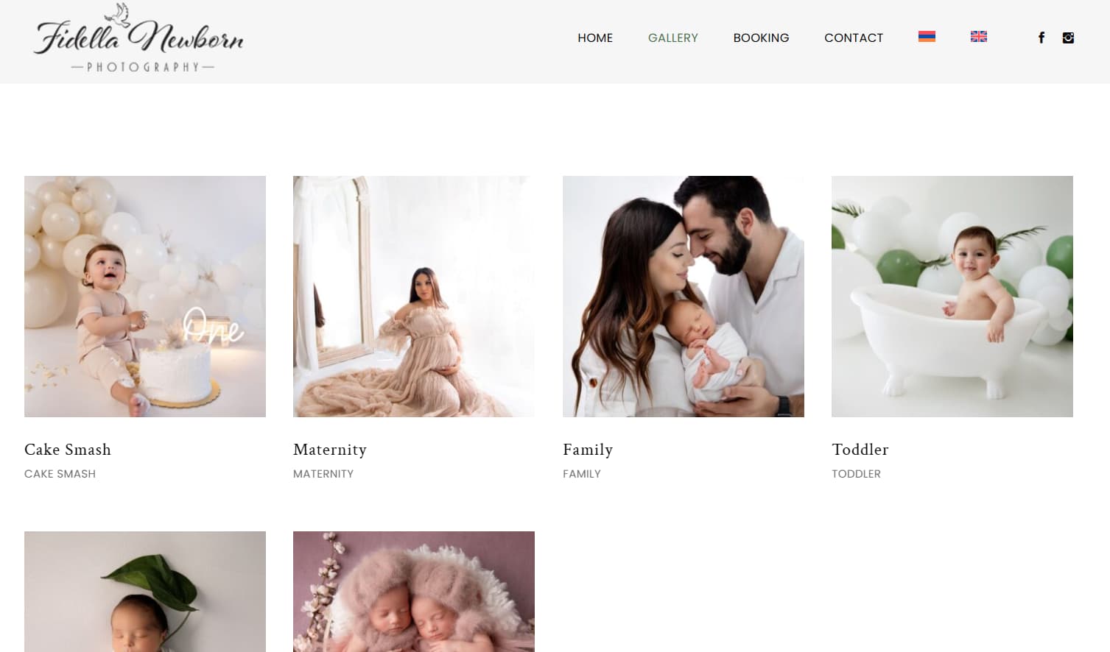The image size is (1110, 652).
Task: Switch language using the Armenian flag
Action: click(x=927, y=37)
